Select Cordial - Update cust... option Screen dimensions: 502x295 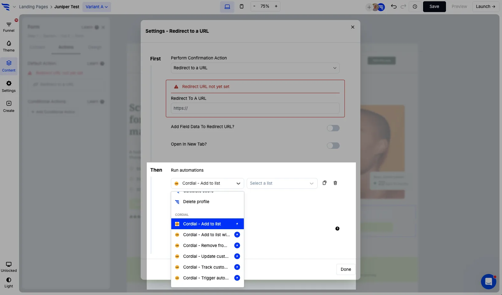click(x=208, y=256)
